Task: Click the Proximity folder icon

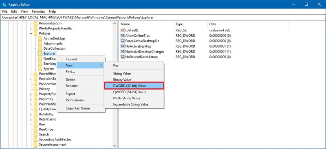Action: 35,99
